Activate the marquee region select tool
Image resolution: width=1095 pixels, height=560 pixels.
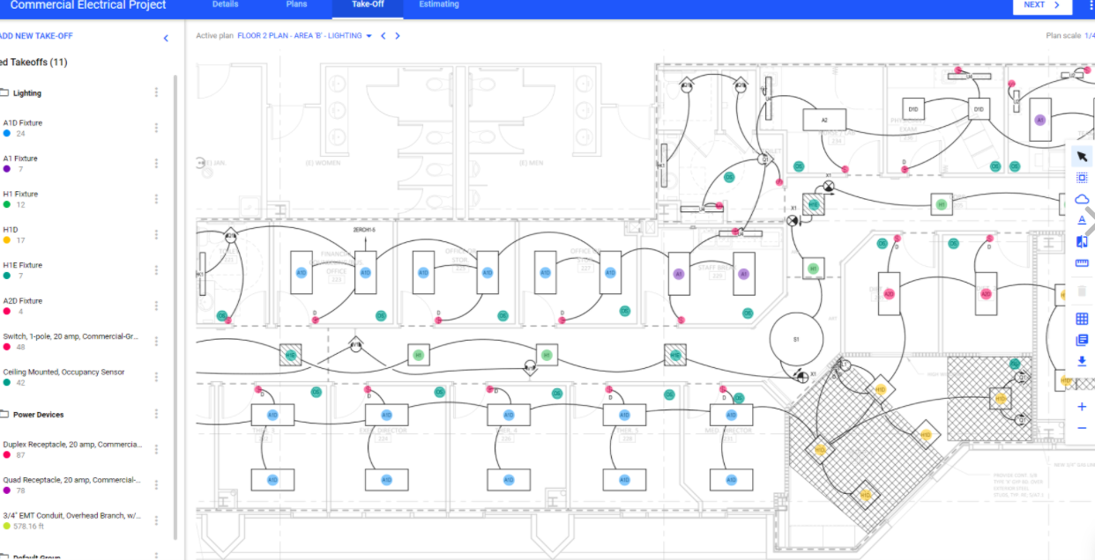pyautogui.click(x=1082, y=177)
